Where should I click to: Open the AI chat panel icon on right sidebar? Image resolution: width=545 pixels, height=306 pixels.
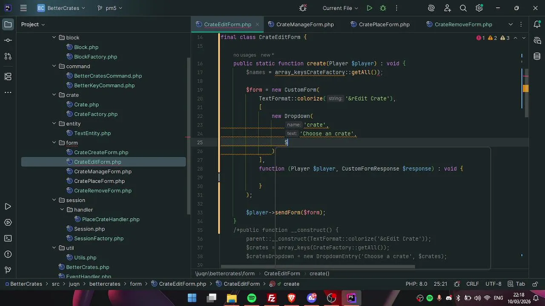(x=537, y=40)
